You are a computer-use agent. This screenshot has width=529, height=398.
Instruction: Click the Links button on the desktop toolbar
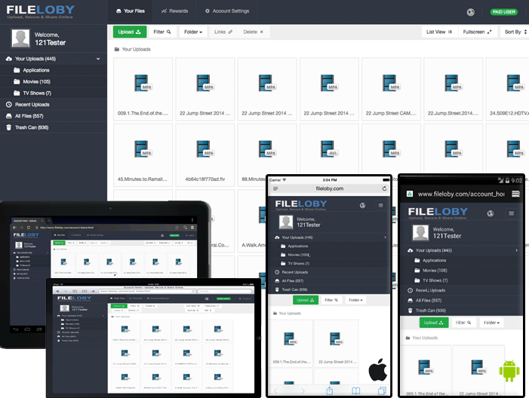point(223,32)
